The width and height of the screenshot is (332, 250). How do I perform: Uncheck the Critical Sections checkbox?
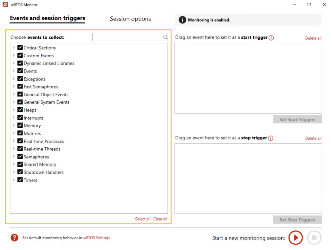[20, 48]
